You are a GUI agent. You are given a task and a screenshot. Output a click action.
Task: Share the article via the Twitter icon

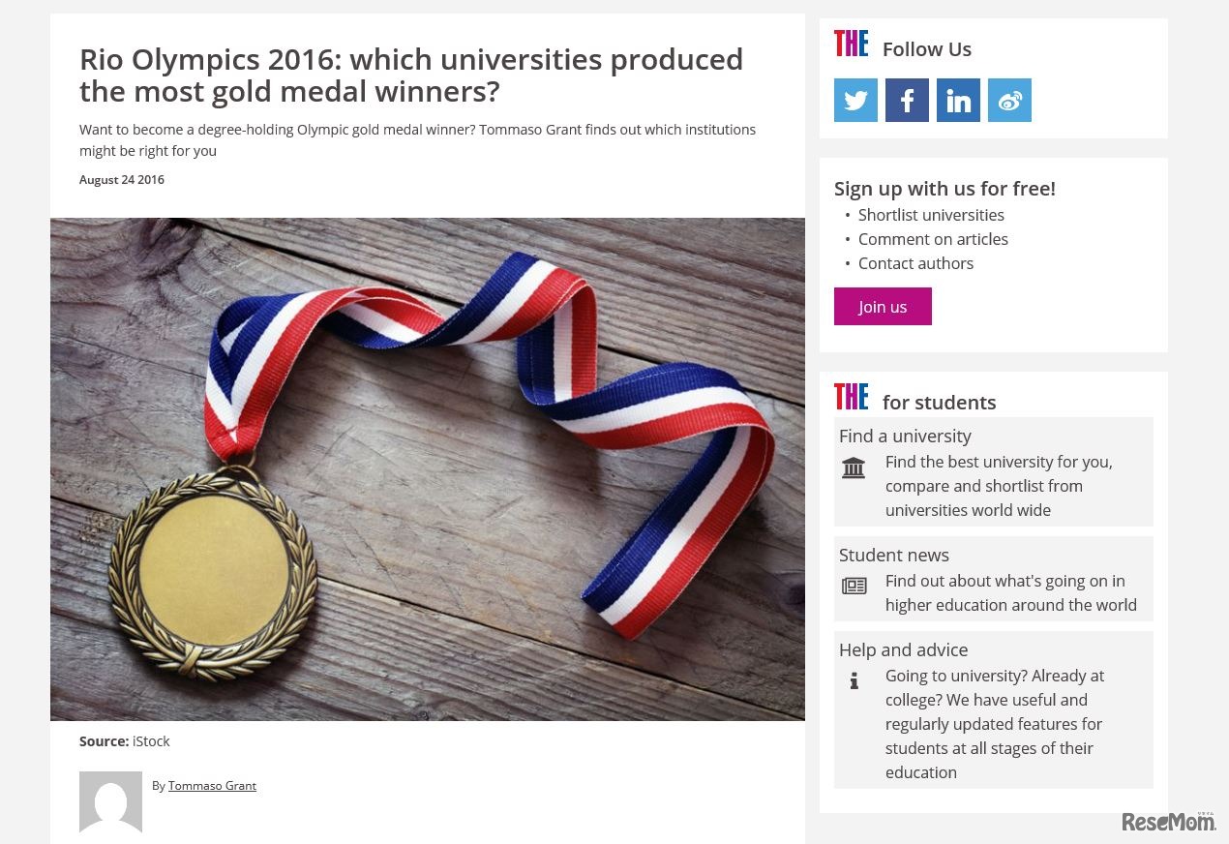coord(855,100)
